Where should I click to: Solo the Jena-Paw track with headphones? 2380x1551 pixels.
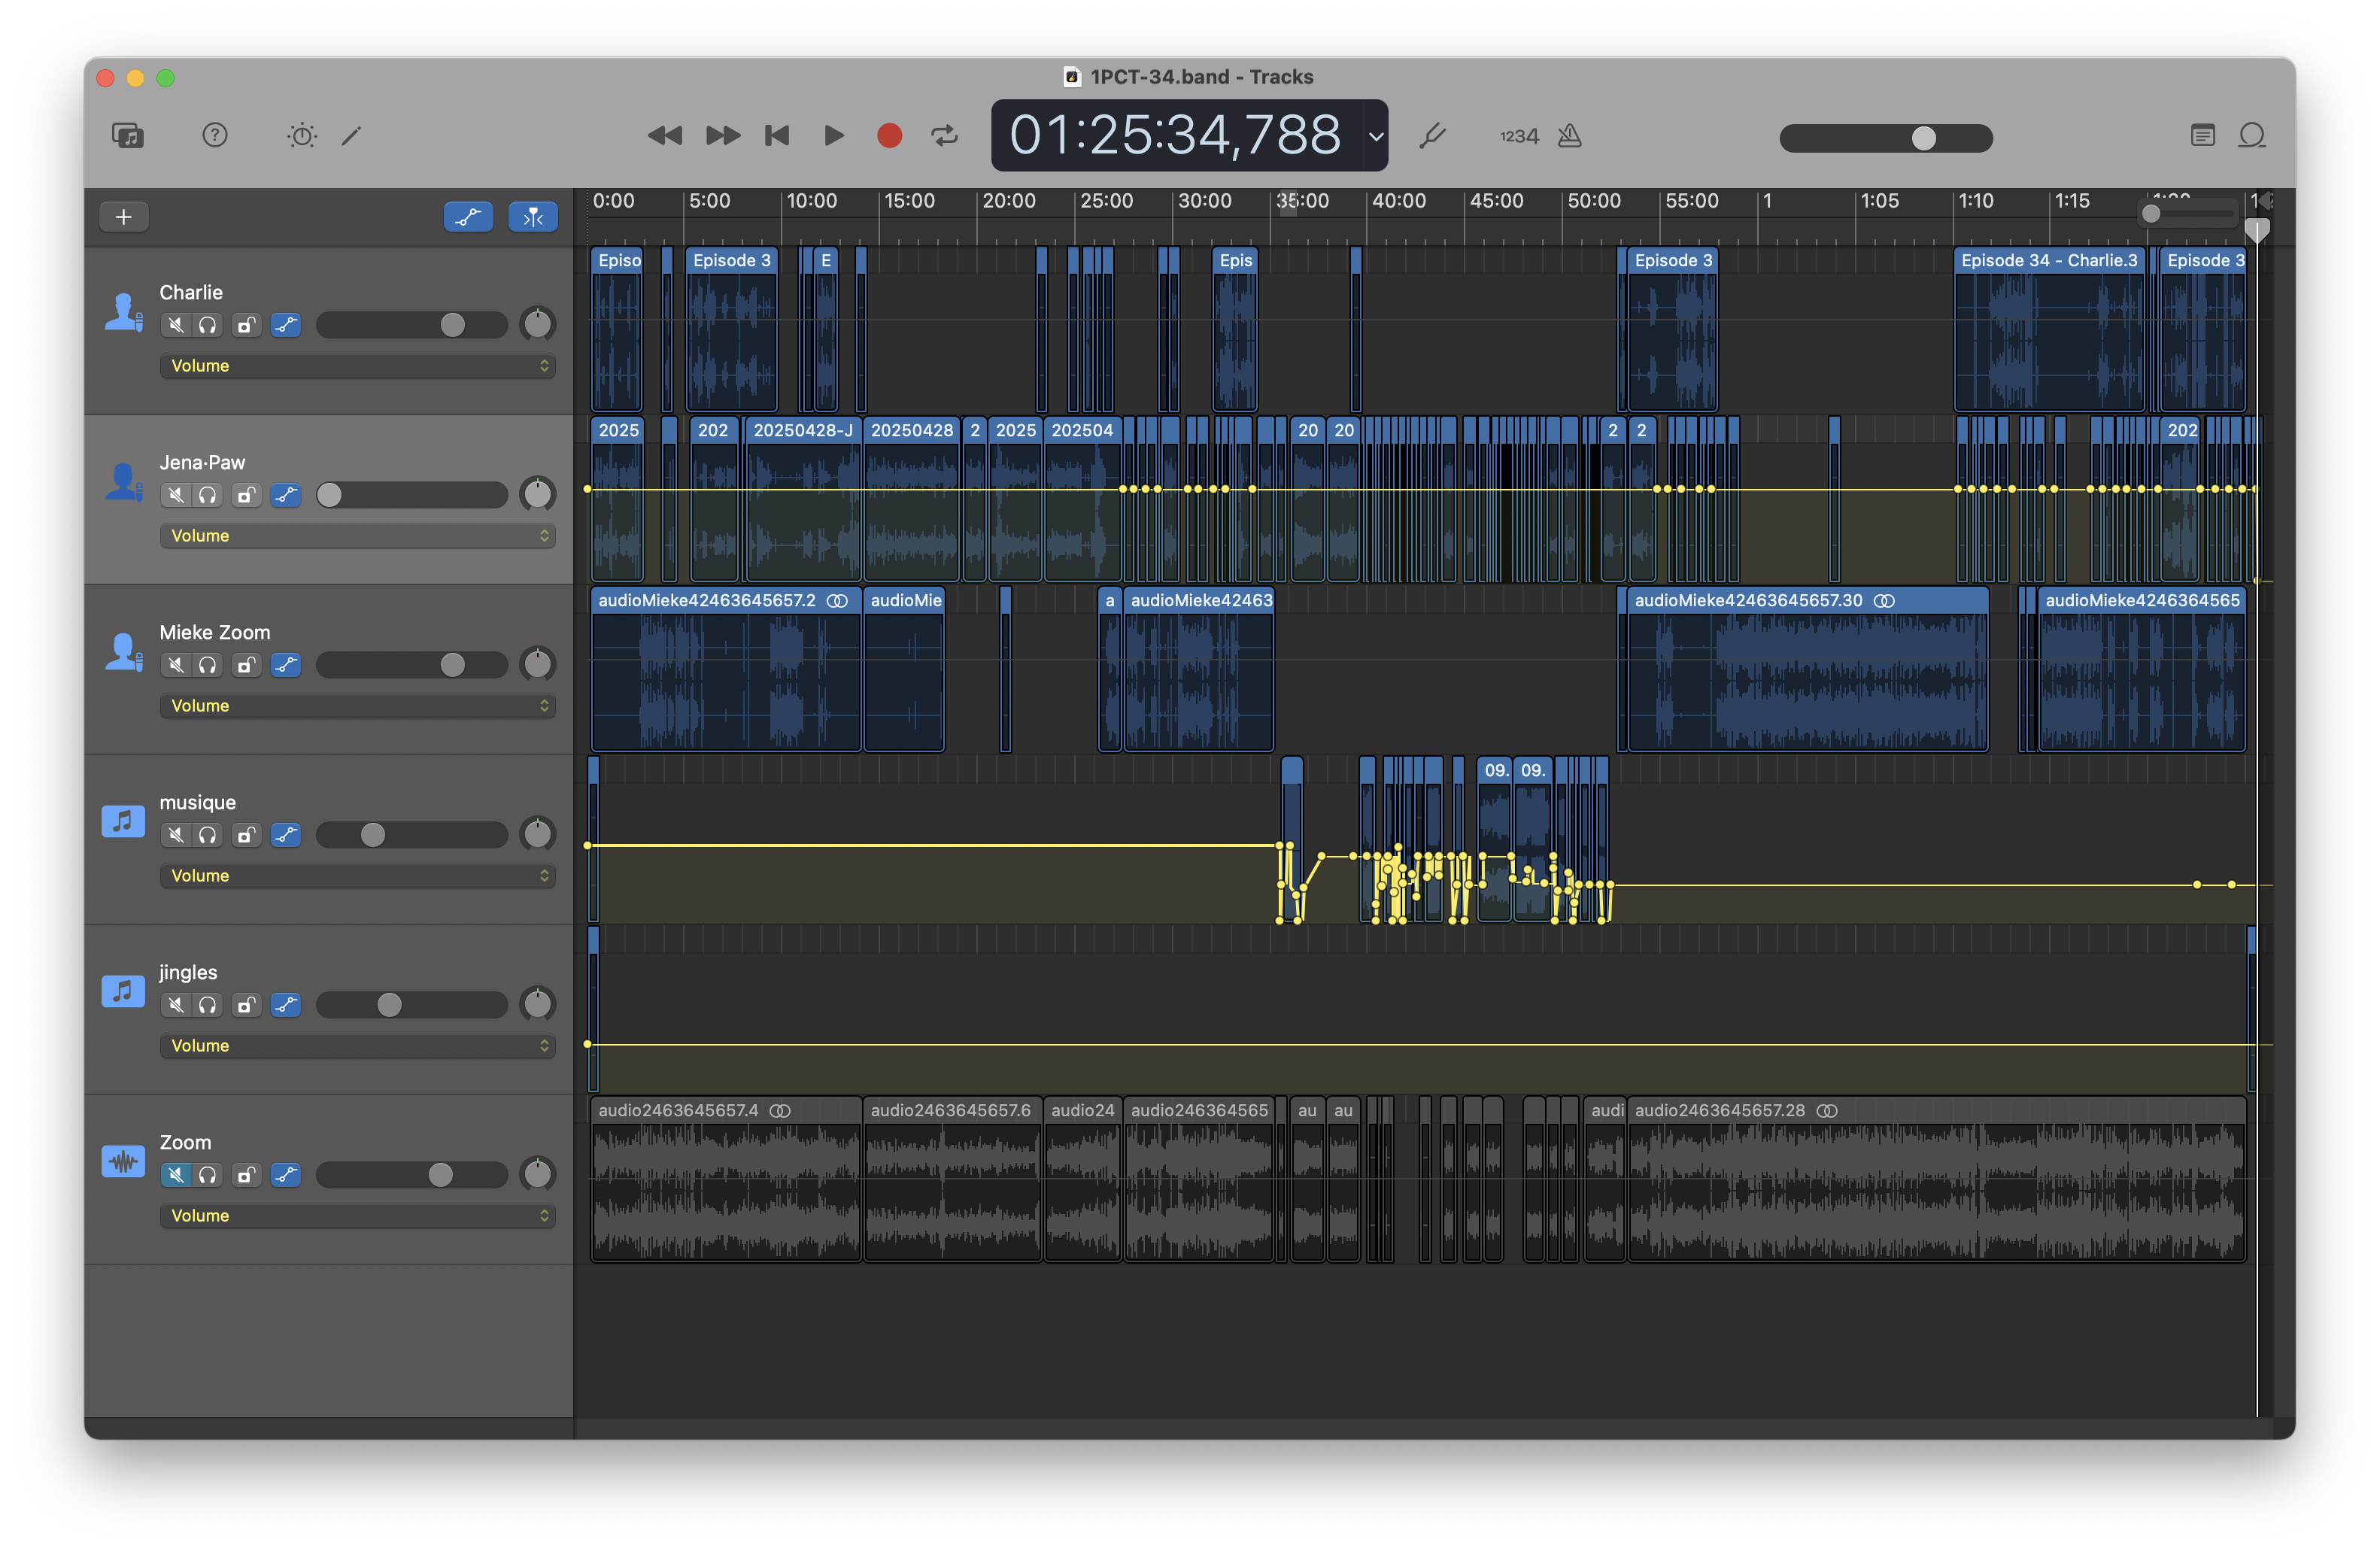pyautogui.click(x=208, y=495)
